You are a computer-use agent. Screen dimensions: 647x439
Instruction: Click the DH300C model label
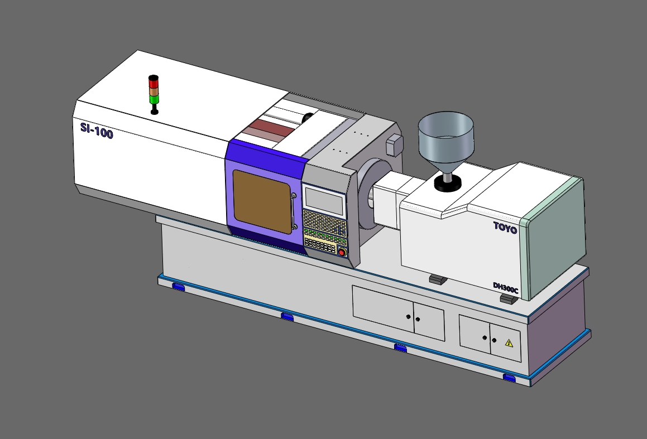click(505, 288)
